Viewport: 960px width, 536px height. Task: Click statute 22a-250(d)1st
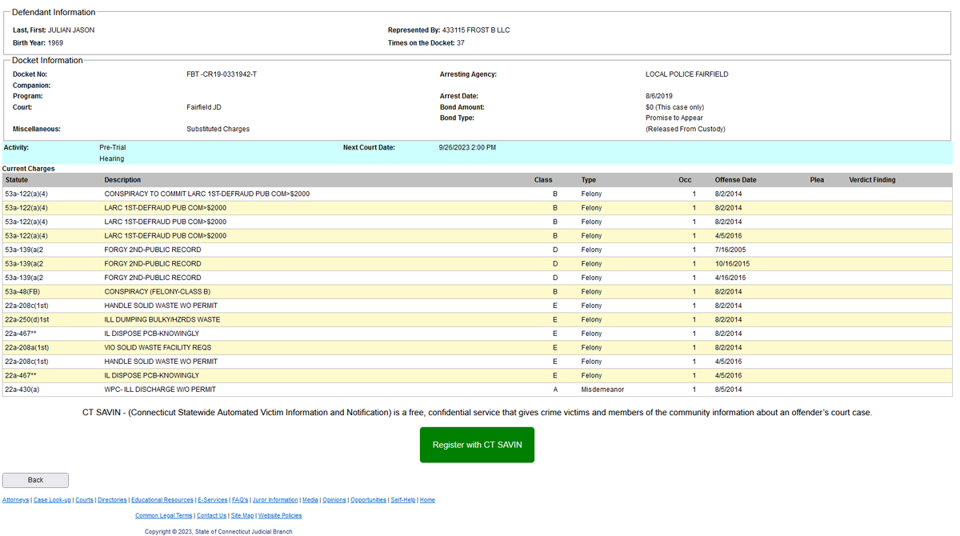[27, 320]
